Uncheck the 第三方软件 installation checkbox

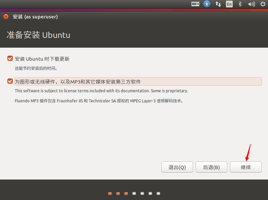[x=10, y=81]
